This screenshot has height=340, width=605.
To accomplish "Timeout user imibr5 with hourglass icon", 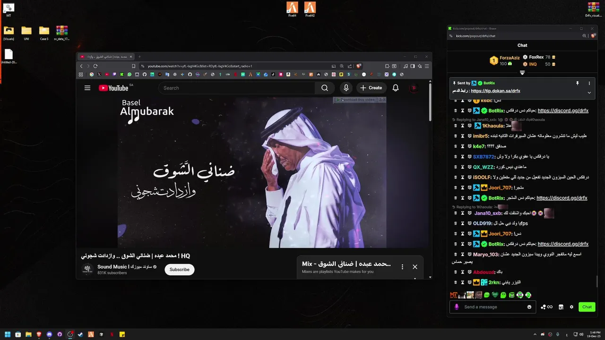I will pyautogui.click(x=463, y=136).
